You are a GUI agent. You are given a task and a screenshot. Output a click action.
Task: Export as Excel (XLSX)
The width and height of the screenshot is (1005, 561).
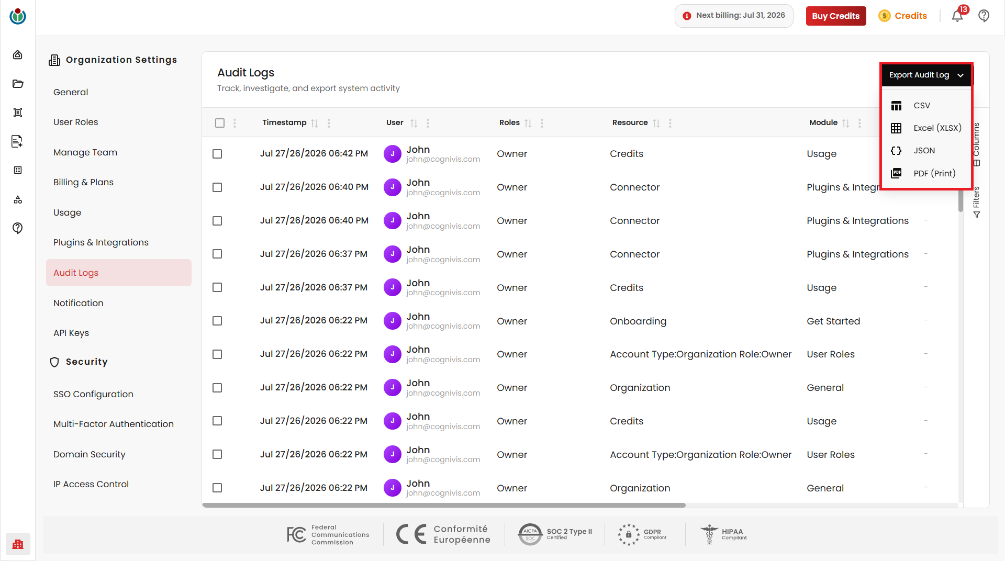click(926, 128)
